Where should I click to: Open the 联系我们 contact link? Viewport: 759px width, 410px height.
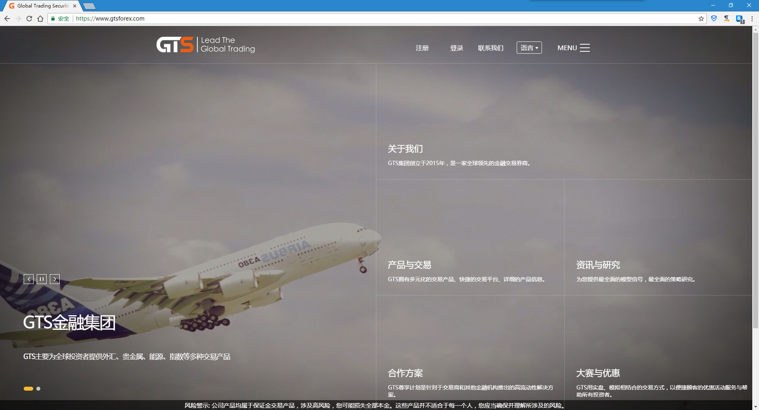491,48
